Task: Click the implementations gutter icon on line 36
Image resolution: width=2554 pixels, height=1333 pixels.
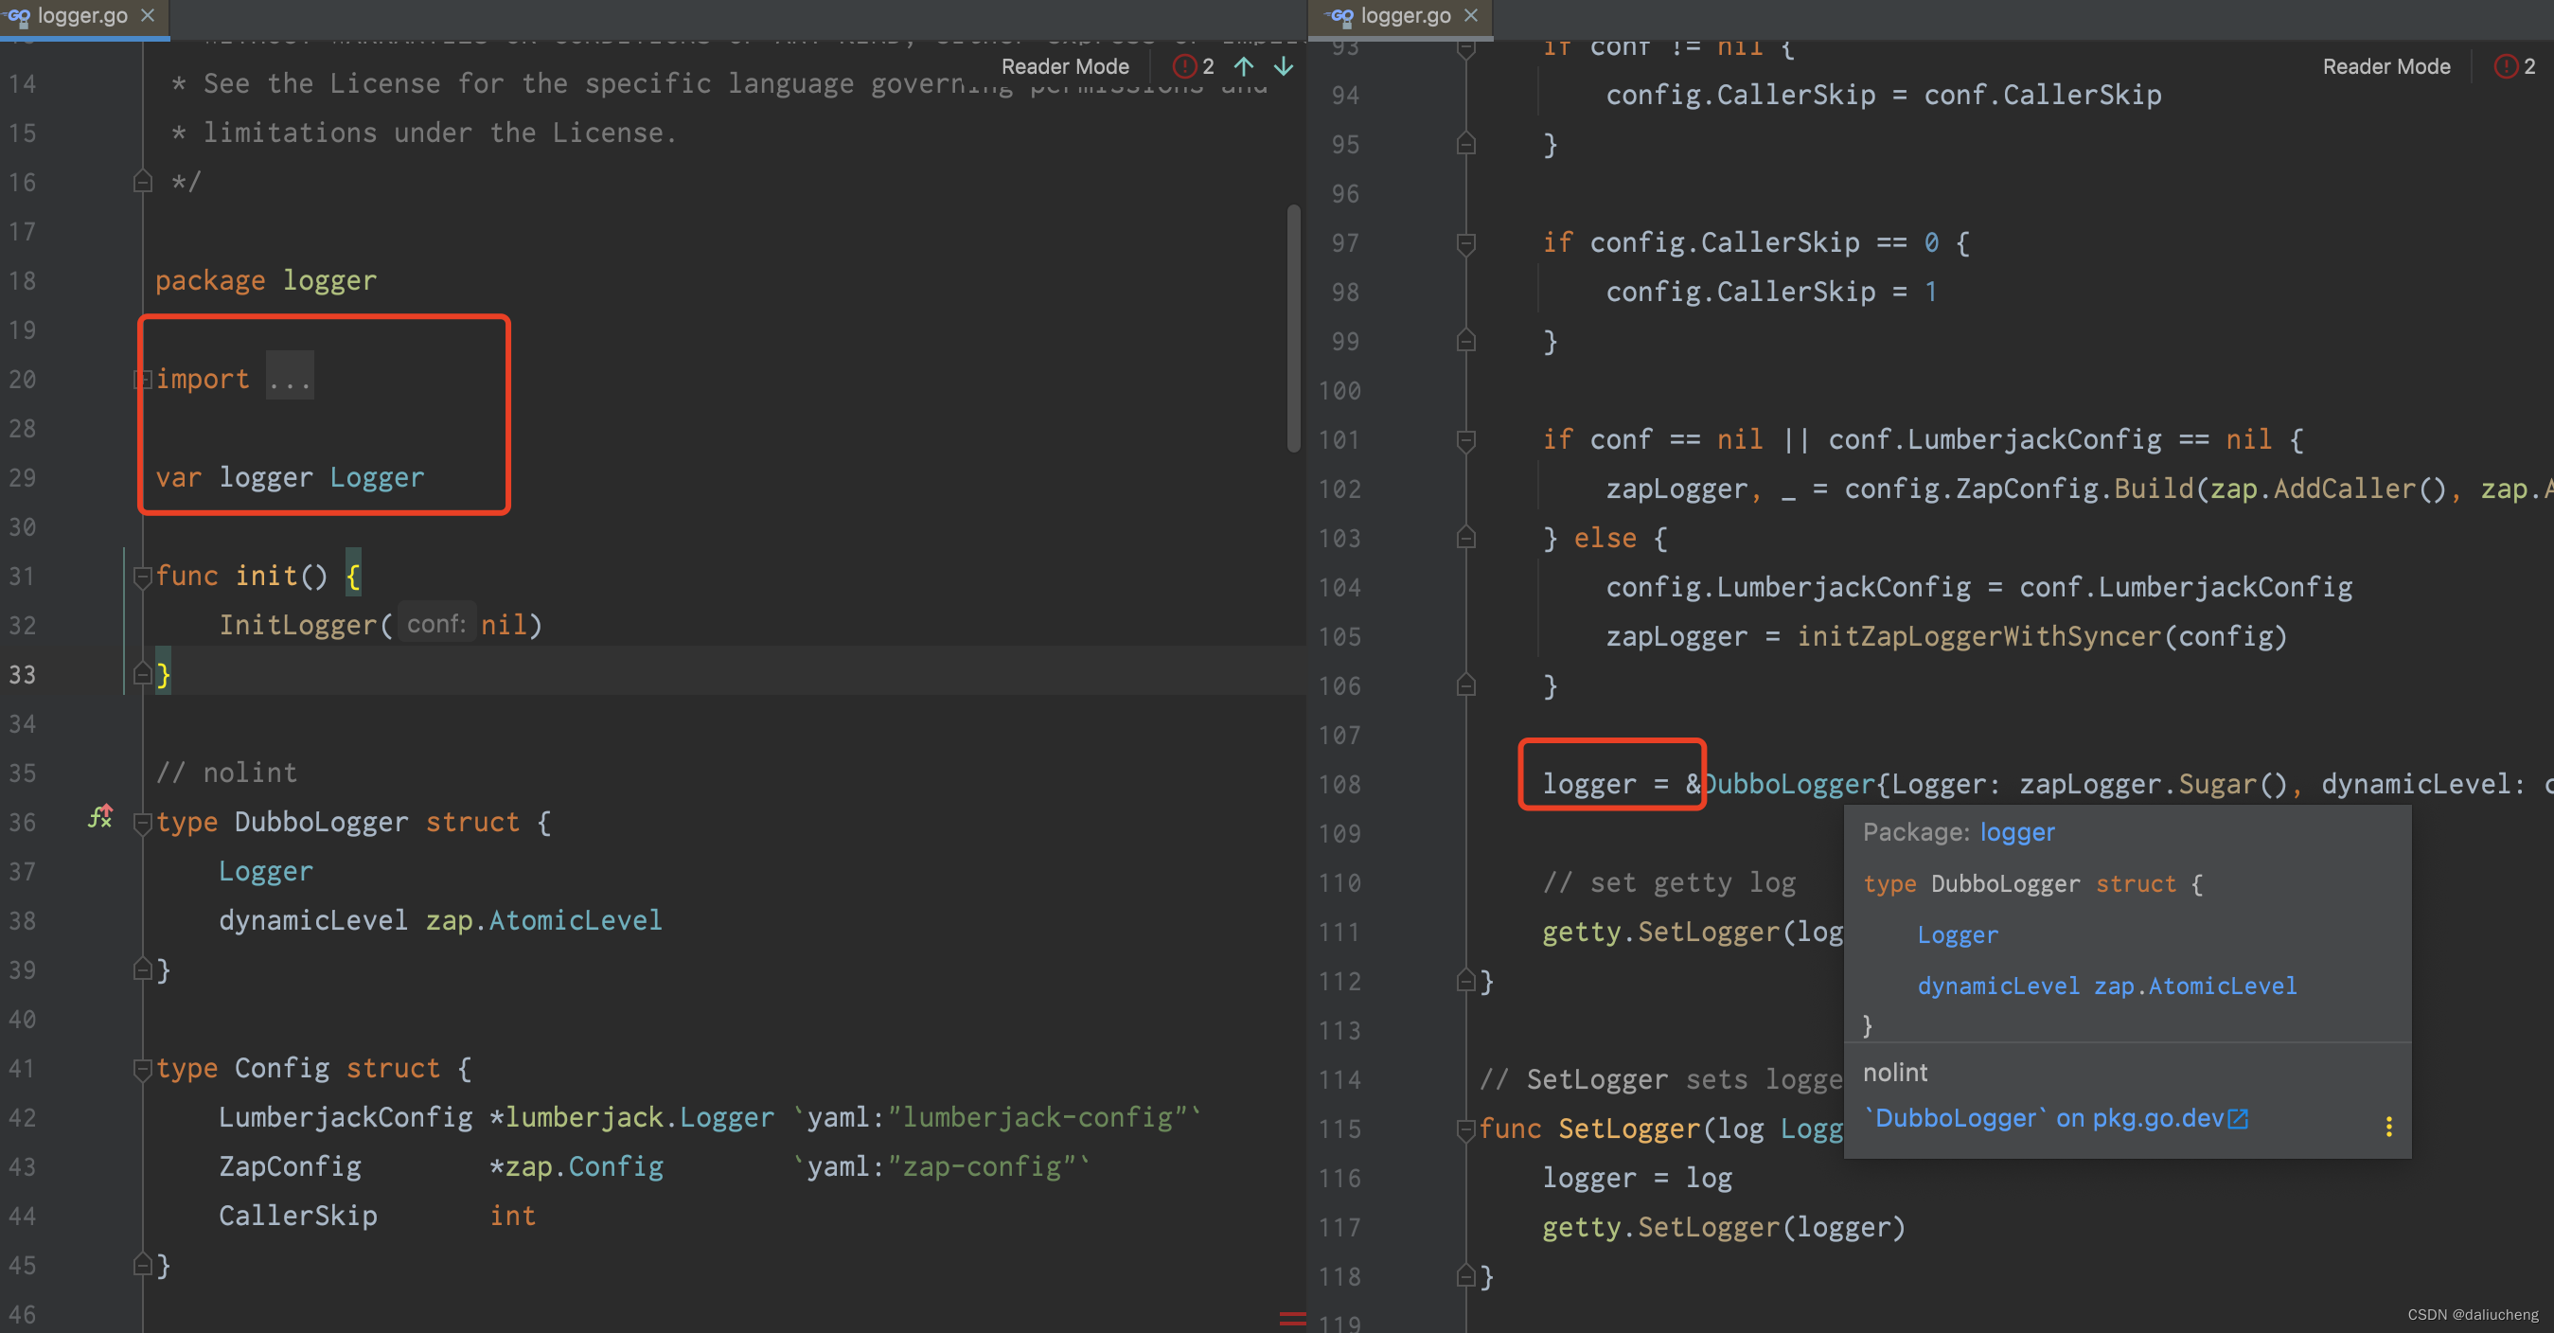Action: pos(101,817)
